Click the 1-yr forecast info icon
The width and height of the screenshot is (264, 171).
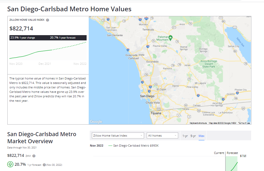(x=44, y=165)
